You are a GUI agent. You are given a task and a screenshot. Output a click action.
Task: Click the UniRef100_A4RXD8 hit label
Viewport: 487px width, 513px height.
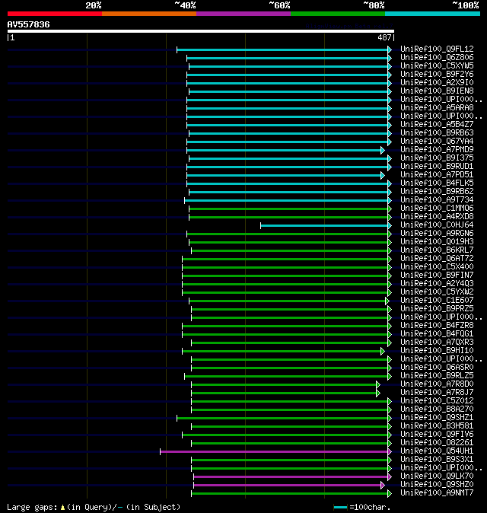point(437,217)
